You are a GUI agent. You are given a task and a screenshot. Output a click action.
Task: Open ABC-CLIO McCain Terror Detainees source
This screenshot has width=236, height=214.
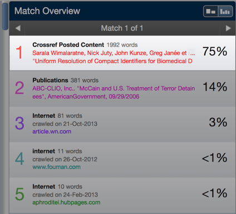coord(114,92)
